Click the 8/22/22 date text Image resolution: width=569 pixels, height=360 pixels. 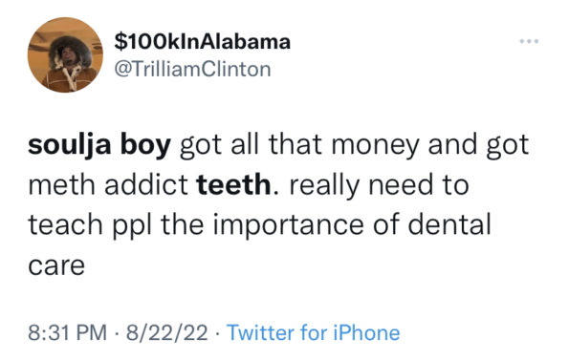tap(167, 332)
